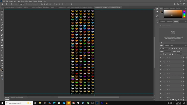Switch to the Swatches tab
The width and height of the screenshot is (187, 105).
click(x=166, y=8)
